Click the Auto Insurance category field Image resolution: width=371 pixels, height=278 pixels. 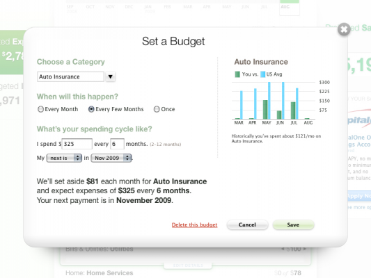(x=70, y=76)
